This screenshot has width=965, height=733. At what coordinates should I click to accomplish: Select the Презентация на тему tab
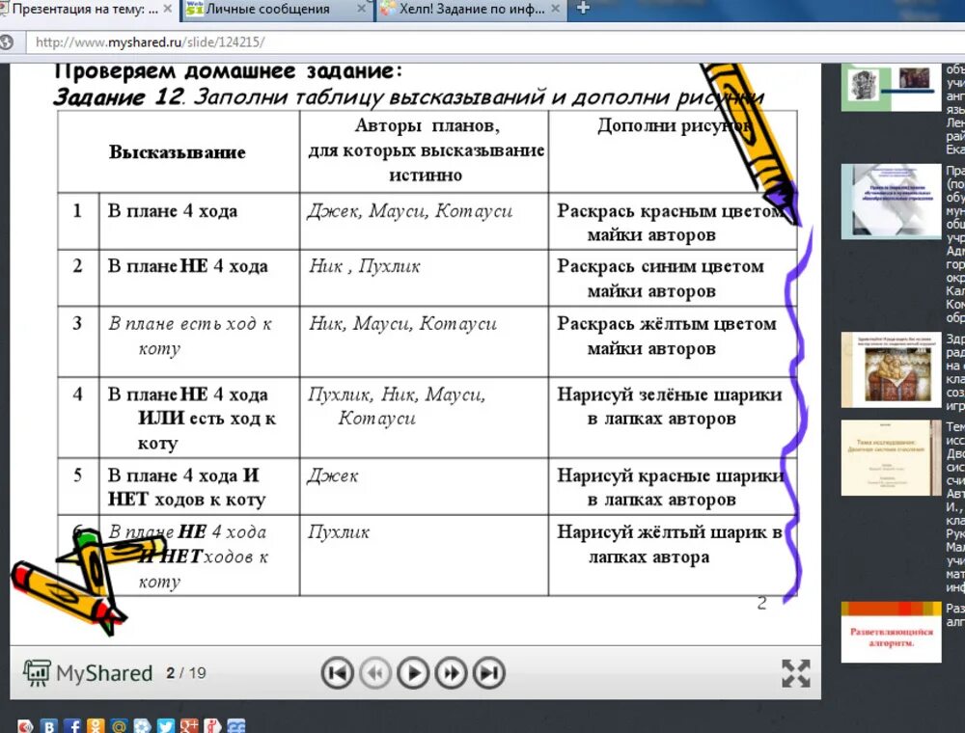coord(85,10)
